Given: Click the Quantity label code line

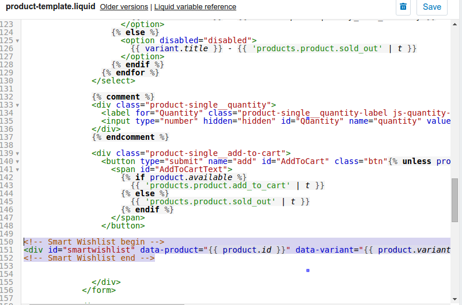Looking at the screenshot, I should [x=276, y=113].
